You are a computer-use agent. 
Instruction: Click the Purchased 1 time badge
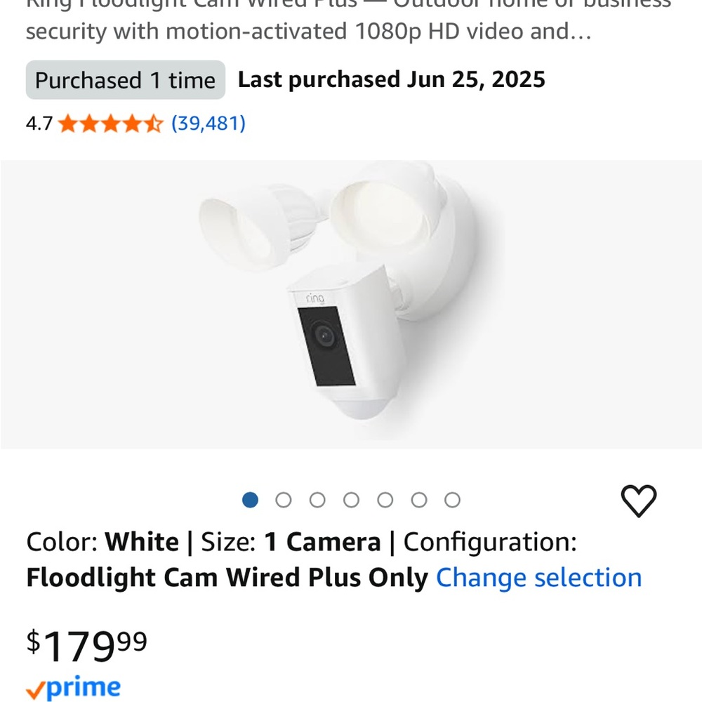coord(125,79)
